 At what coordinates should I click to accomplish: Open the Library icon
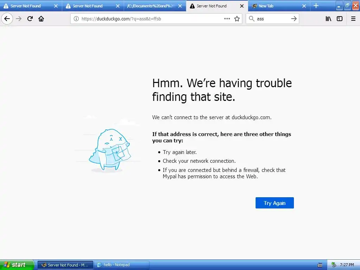point(328,19)
